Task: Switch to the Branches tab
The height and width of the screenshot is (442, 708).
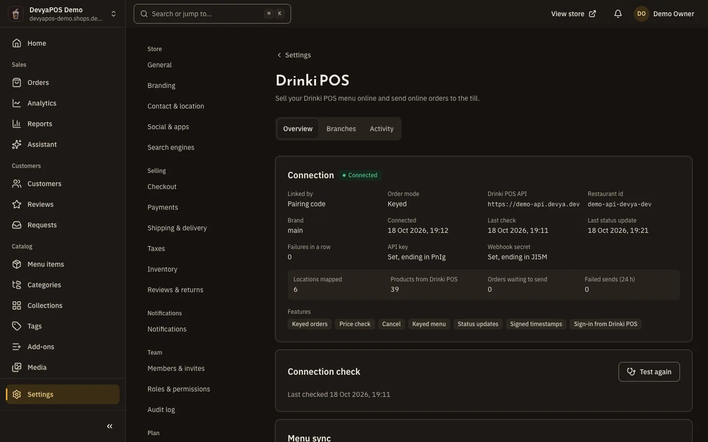Action: [x=341, y=129]
